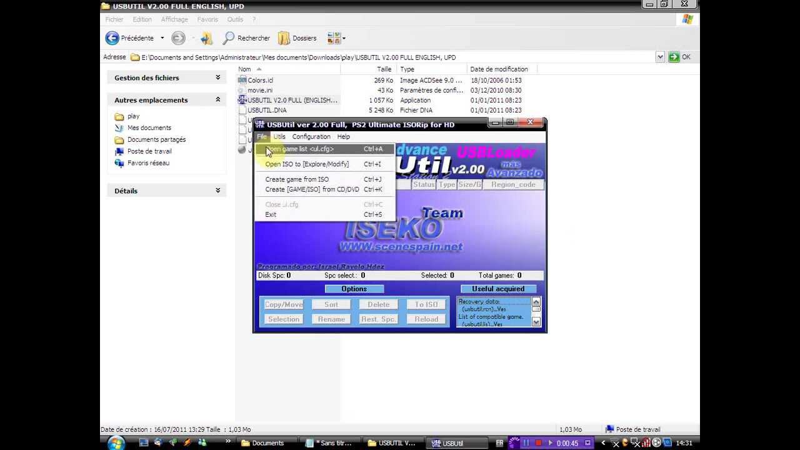Expand the Détails panel
Screen dimensions: 800x450
[x=218, y=191]
